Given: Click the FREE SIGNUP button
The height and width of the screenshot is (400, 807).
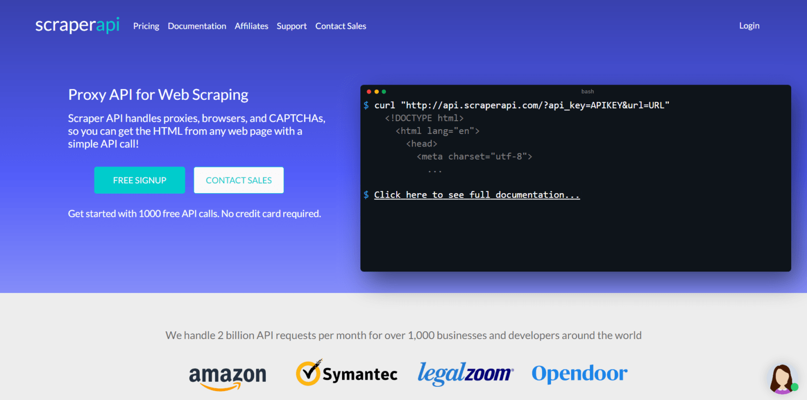Looking at the screenshot, I should pyautogui.click(x=139, y=180).
